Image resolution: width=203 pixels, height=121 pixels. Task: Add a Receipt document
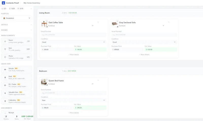(17, 112)
